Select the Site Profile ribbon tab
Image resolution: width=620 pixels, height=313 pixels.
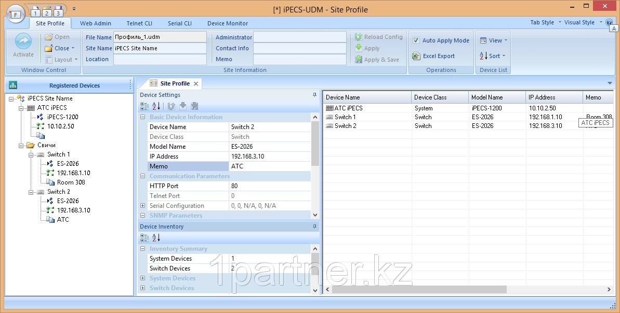point(50,23)
